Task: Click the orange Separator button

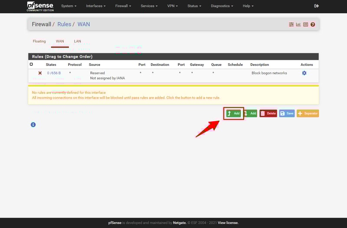Action: click(308, 113)
